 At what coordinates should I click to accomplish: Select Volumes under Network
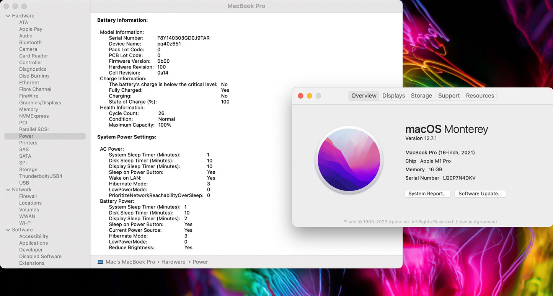29,210
